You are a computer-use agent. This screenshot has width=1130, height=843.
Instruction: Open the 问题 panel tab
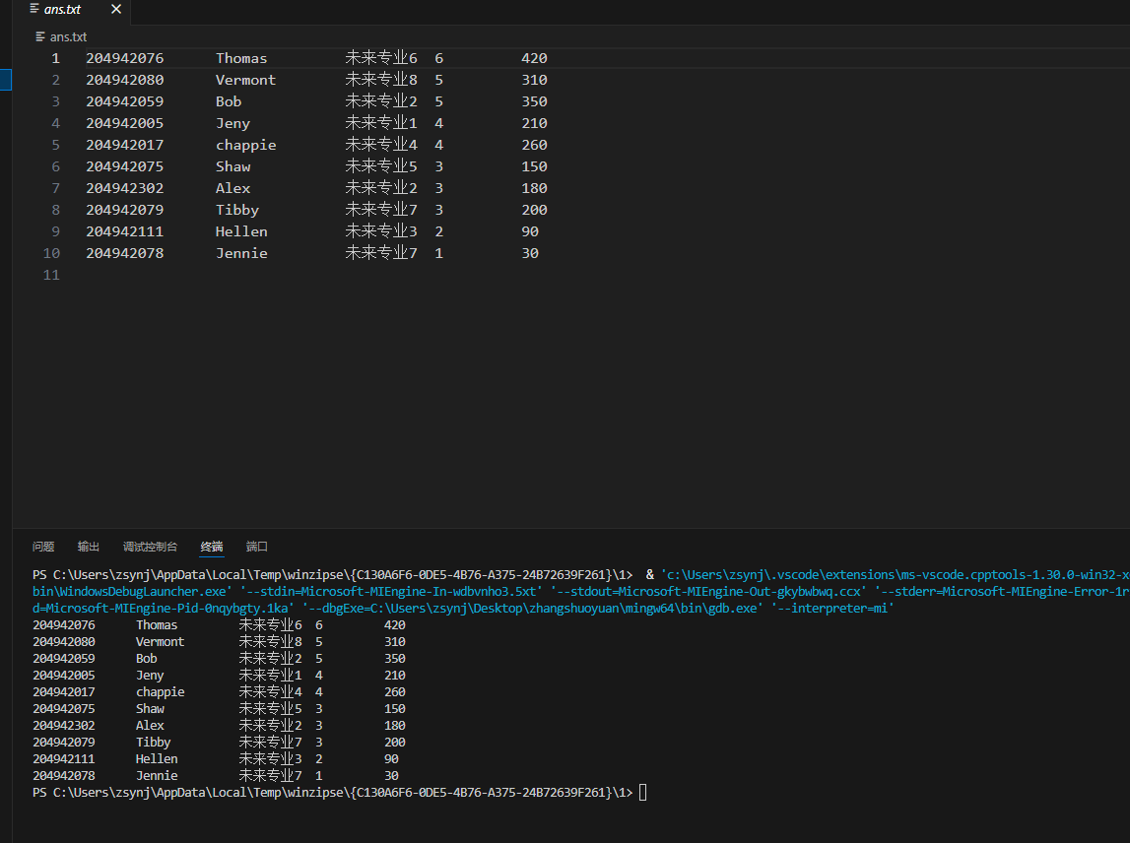[43, 547]
